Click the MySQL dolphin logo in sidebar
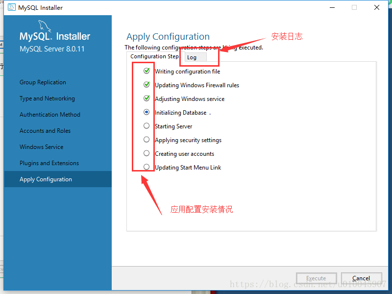The height and width of the screenshot is (294, 392). click(x=44, y=26)
